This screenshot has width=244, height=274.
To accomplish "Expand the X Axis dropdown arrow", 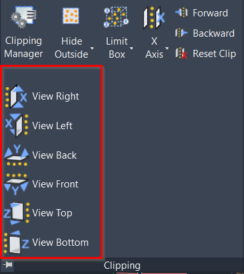I will tap(167, 49).
